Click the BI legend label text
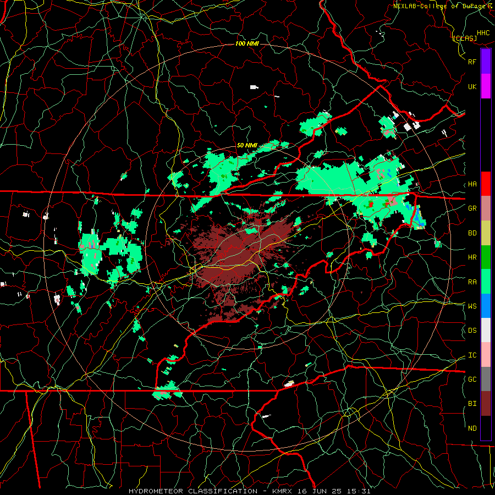495x495 pixels. click(x=472, y=404)
